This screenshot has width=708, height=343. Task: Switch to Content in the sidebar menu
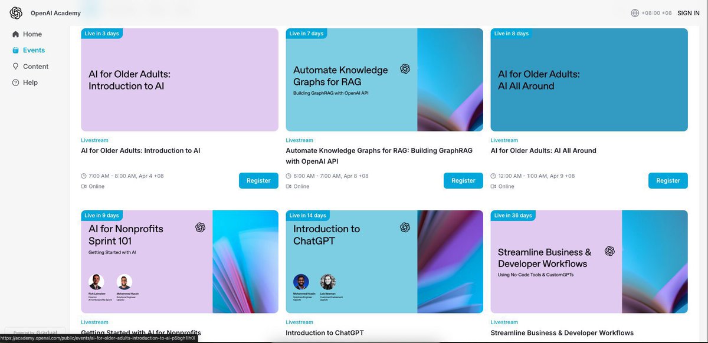click(x=37, y=66)
